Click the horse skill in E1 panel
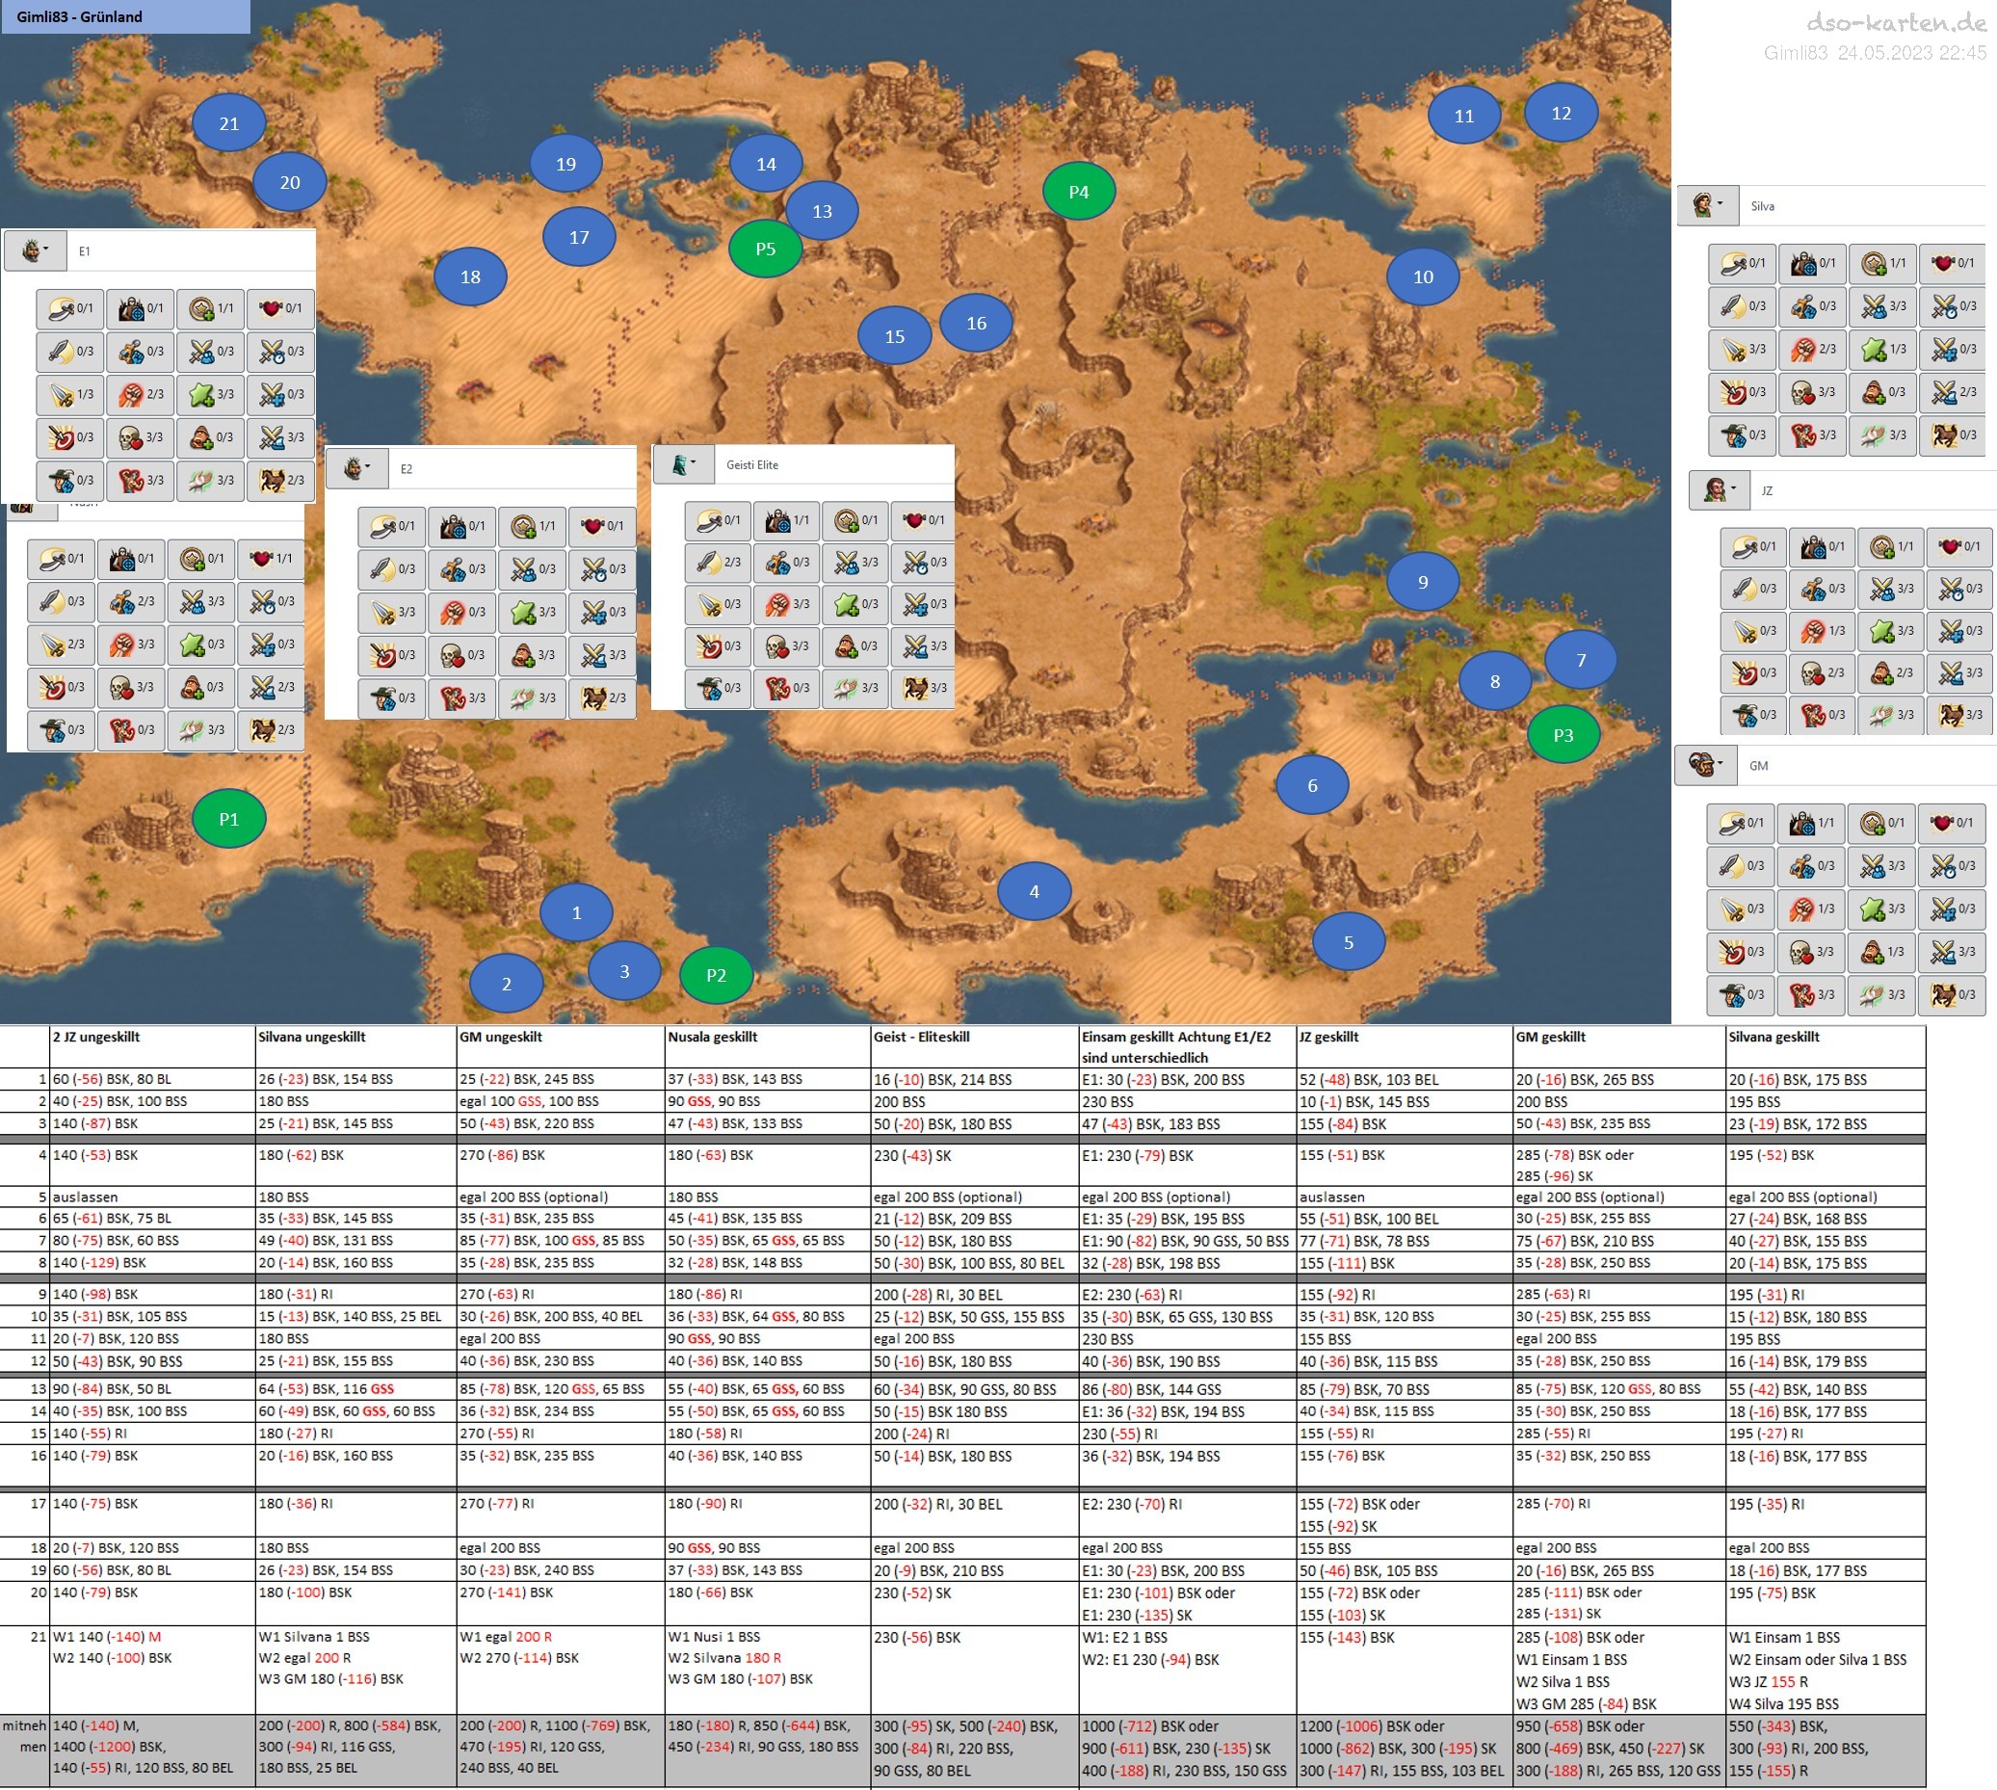Screen dimensions: 1997x1790 click(280, 480)
